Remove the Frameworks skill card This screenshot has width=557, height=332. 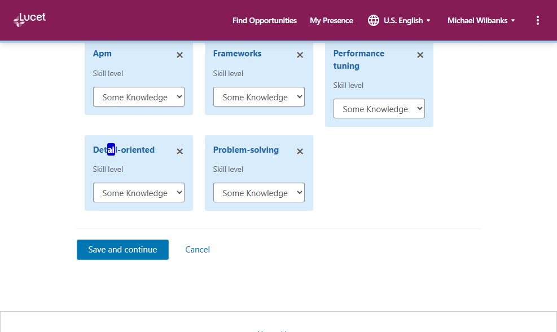300,55
